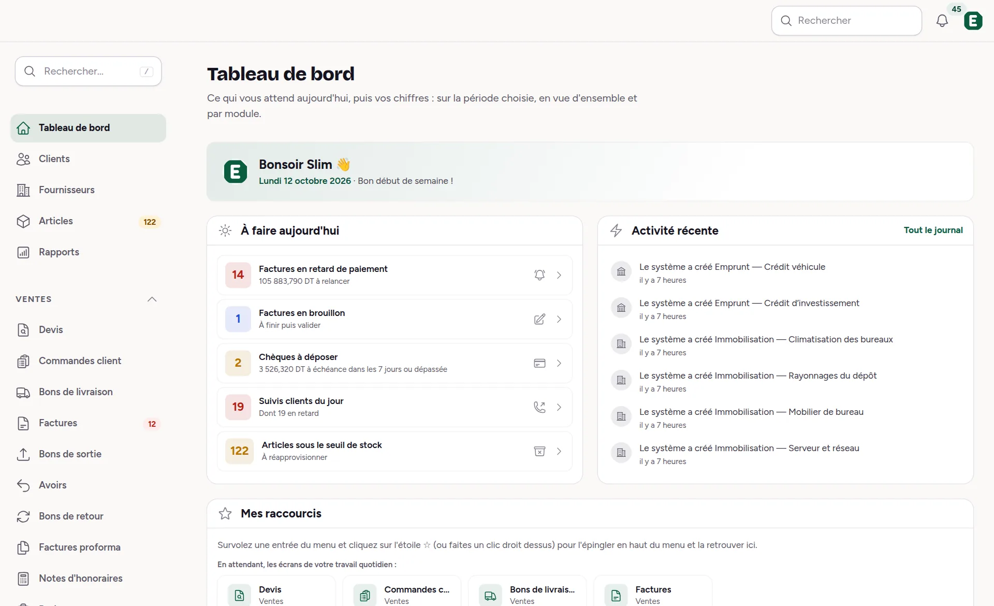The image size is (994, 606).
Task: Click 105 883,790 DT à relancer text
Action: tap(304, 281)
